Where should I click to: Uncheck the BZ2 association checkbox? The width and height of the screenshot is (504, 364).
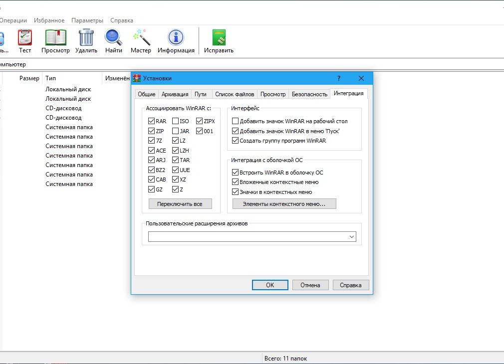tap(151, 170)
